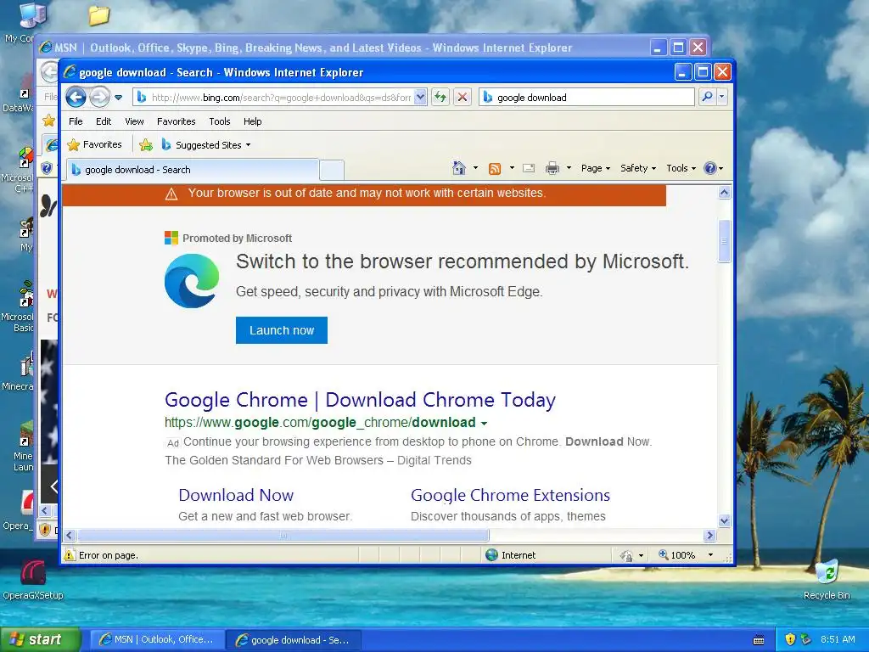Viewport: 869px width, 652px height.
Task: Click the vertical scrollbar thumb
Action: (725, 241)
